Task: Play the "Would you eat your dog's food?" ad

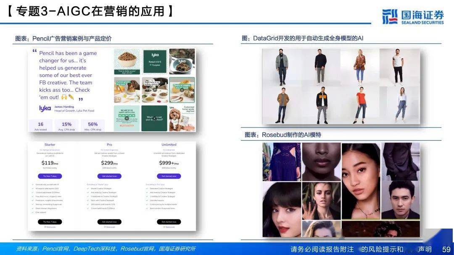Action: pos(155,118)
